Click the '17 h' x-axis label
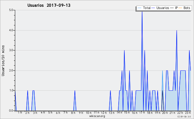The width and height of the screenshot is (194, 119). (x=142, y=113)
